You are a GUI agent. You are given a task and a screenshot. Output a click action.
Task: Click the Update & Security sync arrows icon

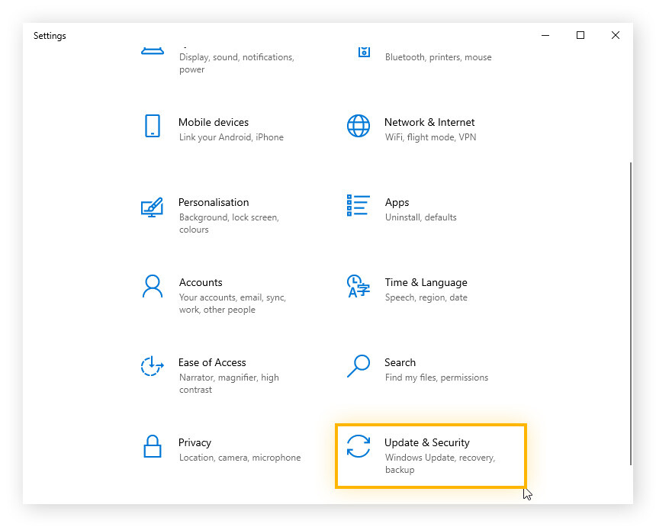pos(359,446)
